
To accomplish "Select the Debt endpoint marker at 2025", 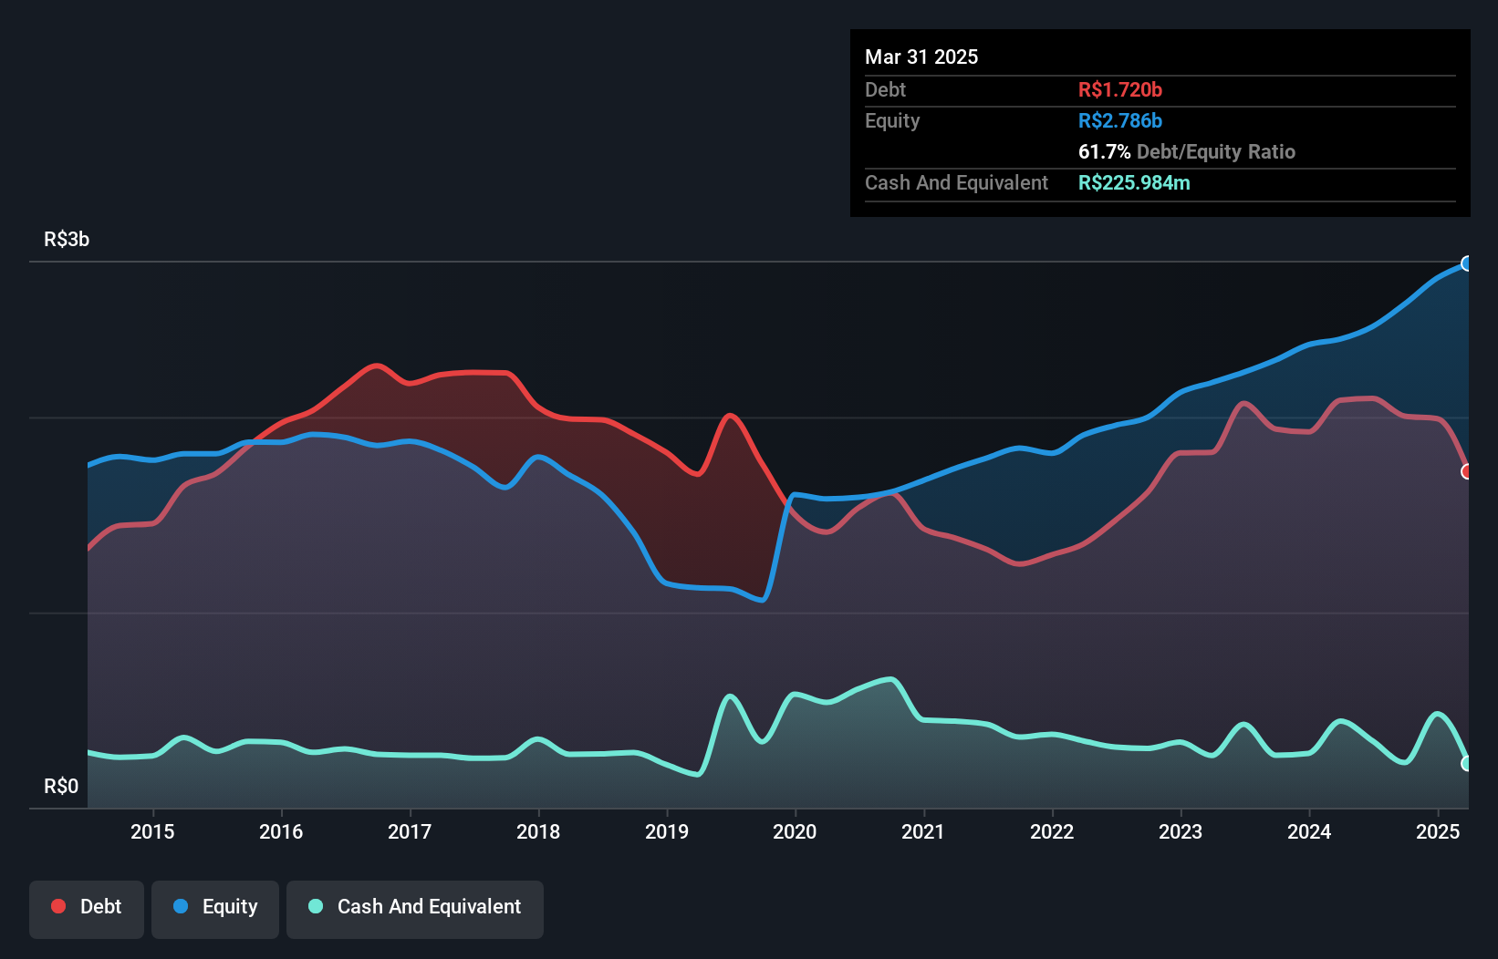I will [x=1466, y=471].
